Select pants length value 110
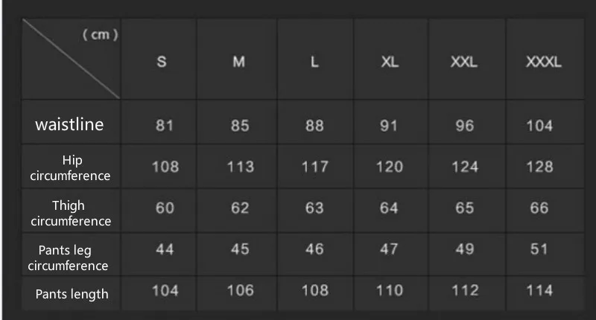Screen dimensions: 596x320 click(390, 290)
